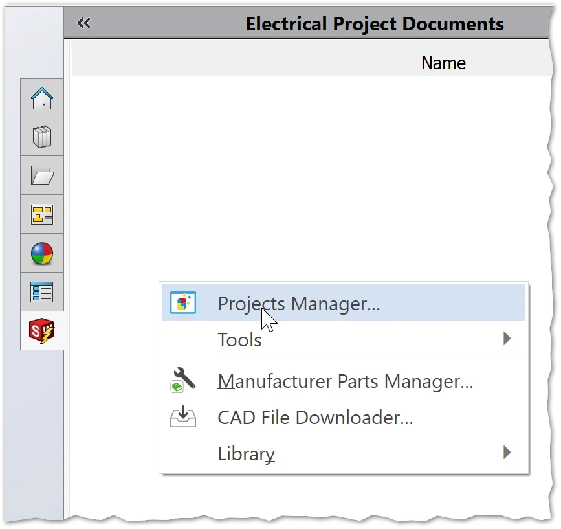Open the Design Library tab
Image resolution: width=561 pixels, height=529 pixels.
click(x=42, y=137)
